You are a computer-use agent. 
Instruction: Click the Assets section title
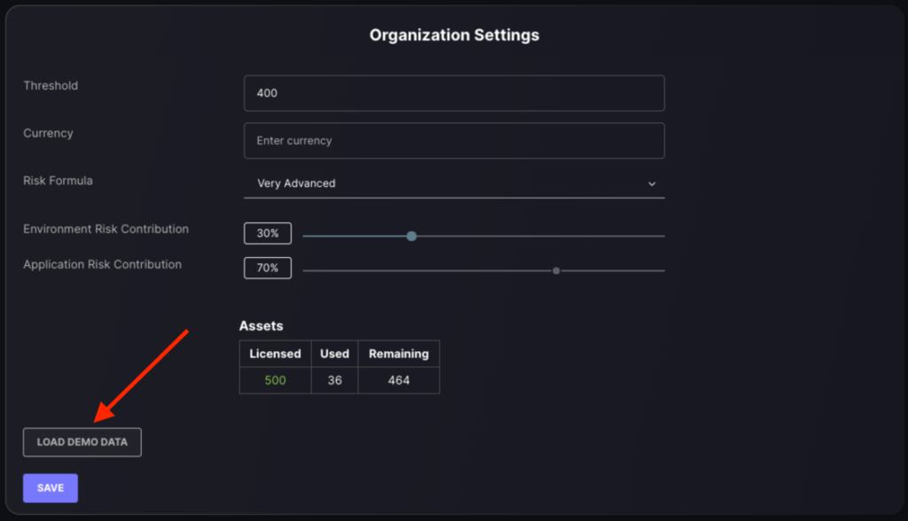coord(262,326)
